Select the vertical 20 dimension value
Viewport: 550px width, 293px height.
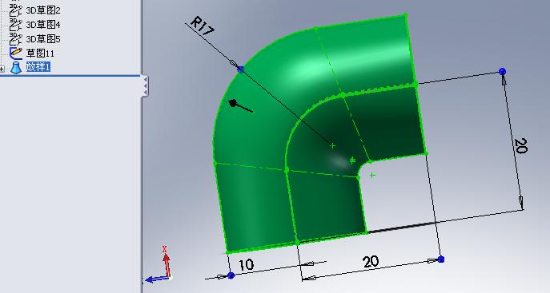(521, 146)
